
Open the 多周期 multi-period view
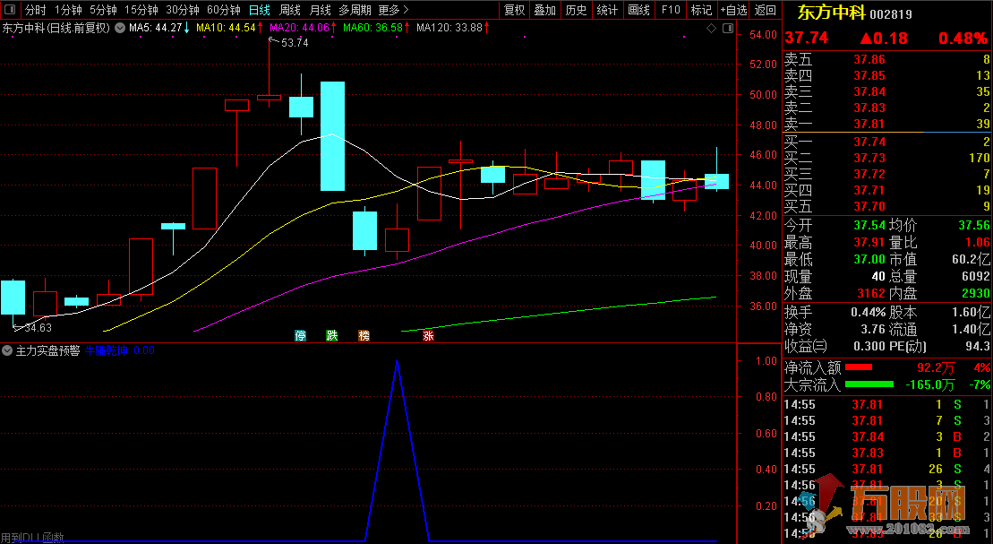pos(355,10)
